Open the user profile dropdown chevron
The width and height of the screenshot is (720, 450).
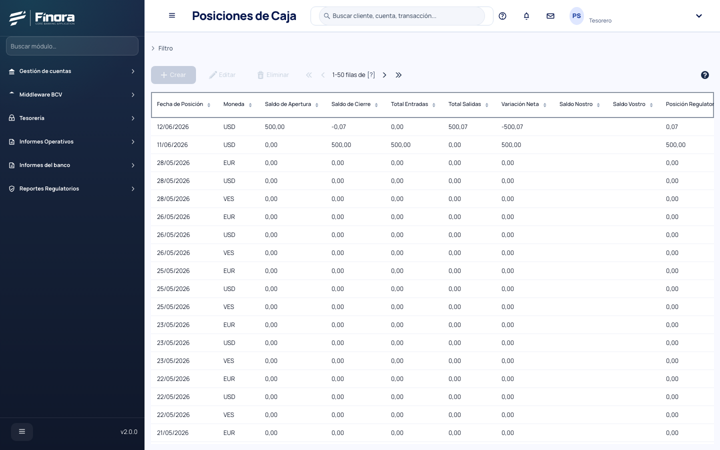699,16
